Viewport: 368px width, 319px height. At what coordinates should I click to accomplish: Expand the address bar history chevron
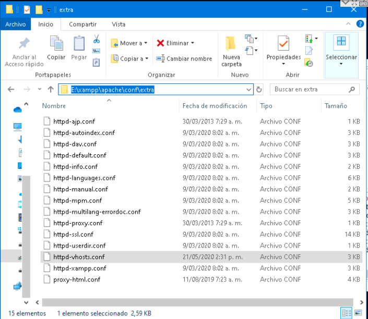tap(248, 90)
